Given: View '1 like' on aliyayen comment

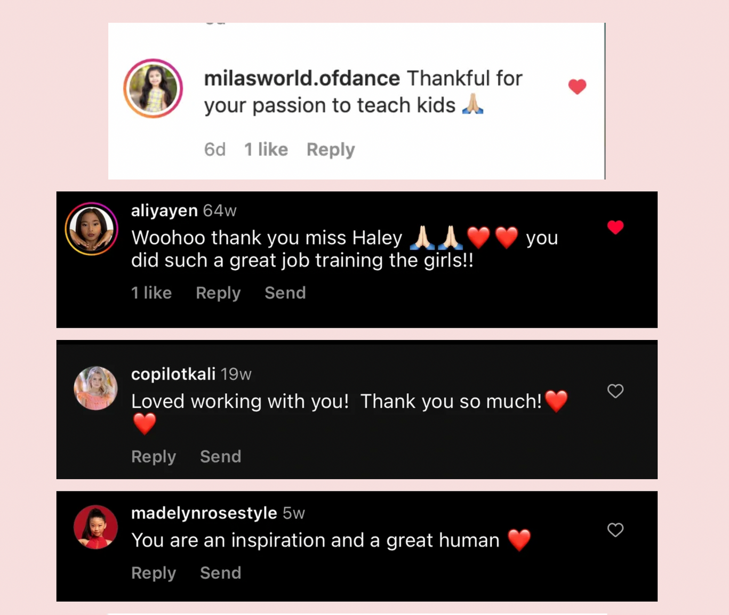Looking at the screenshot, I should pos(151,293).
